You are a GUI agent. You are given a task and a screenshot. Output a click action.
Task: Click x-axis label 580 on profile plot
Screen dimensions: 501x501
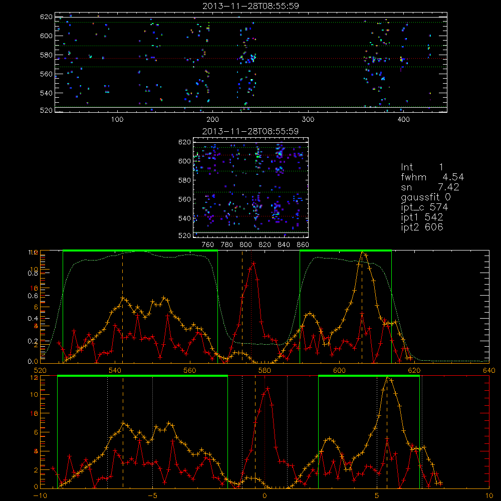click(x=265, y=371)
